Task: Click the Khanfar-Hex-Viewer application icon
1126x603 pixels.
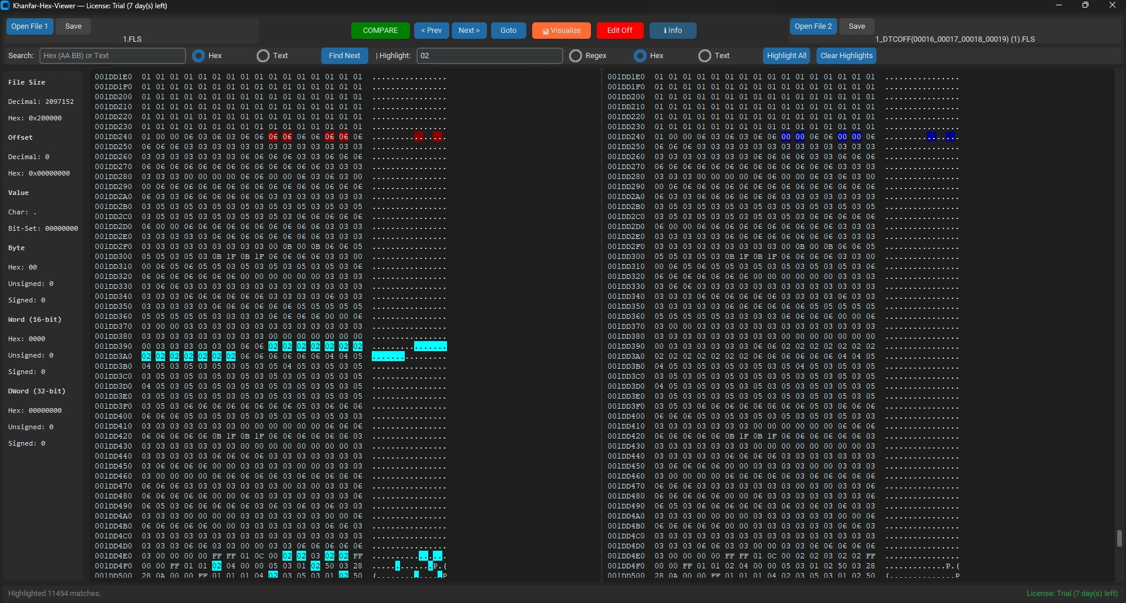Action: pyautogui.click(x=5, y=5)
